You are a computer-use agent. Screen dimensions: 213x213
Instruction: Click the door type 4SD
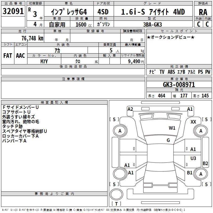click(x=103, y=12)
